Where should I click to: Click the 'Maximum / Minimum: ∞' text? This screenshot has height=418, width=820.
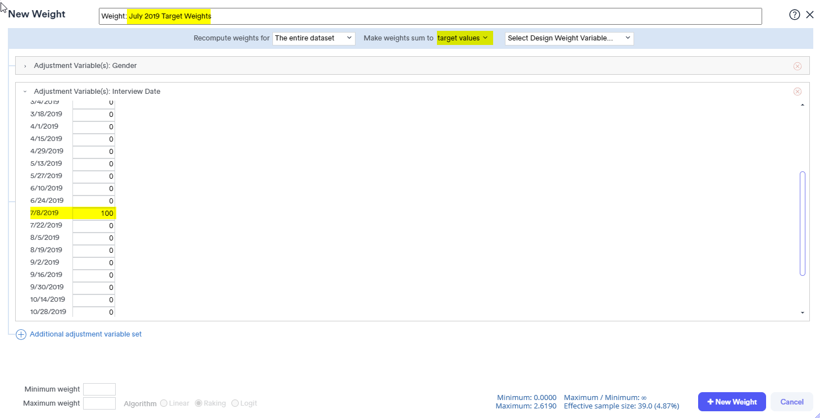click(x=605, y=397)
